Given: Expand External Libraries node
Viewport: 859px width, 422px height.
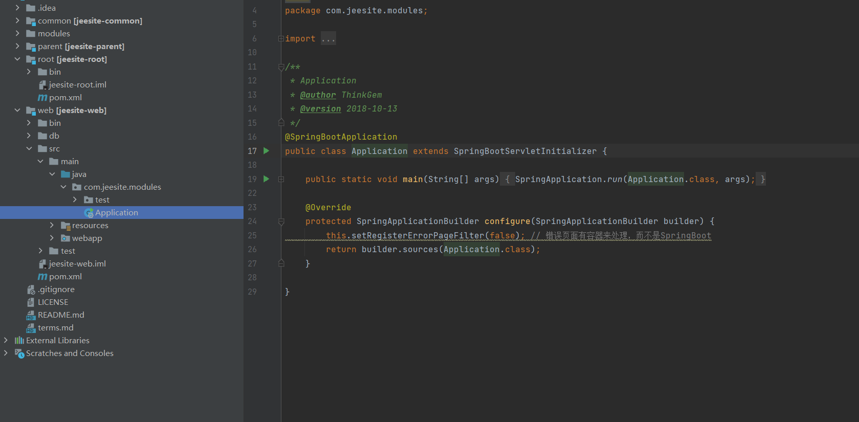Looking at the screenshot, I should point(6,340).
